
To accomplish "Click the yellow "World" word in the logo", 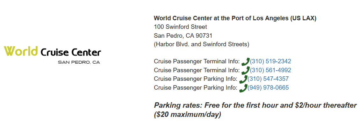I will [x=21, y=51].
